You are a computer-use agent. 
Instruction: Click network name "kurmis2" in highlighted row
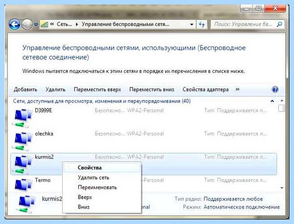pos(44,157)
